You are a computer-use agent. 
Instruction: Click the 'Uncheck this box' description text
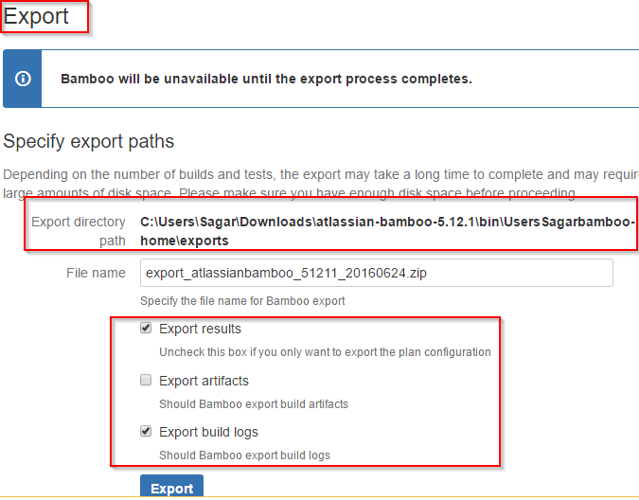[325, 352]
